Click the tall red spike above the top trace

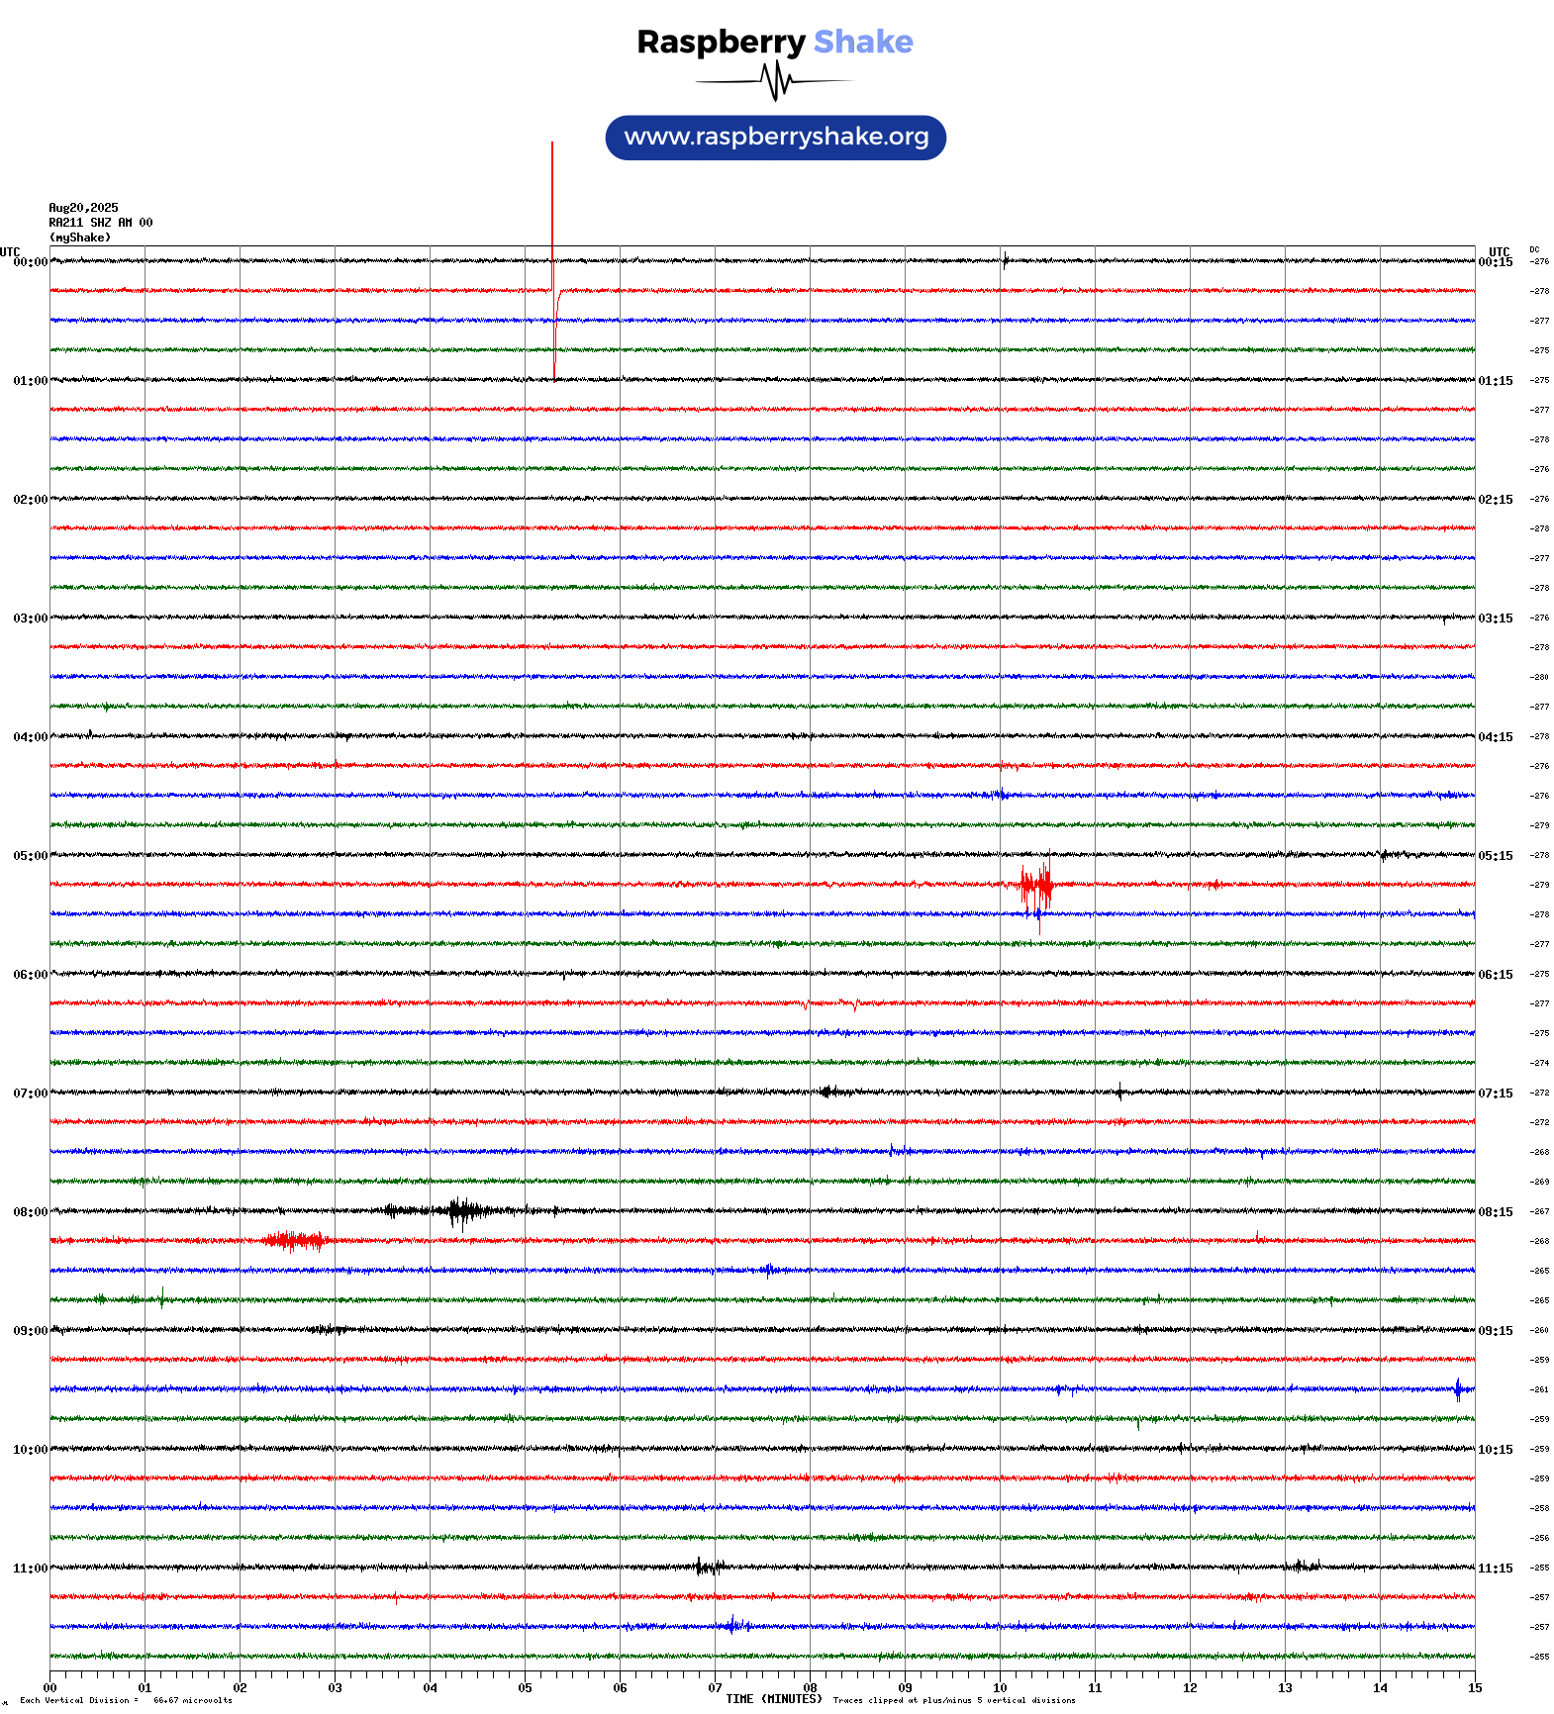click(552, 198)
